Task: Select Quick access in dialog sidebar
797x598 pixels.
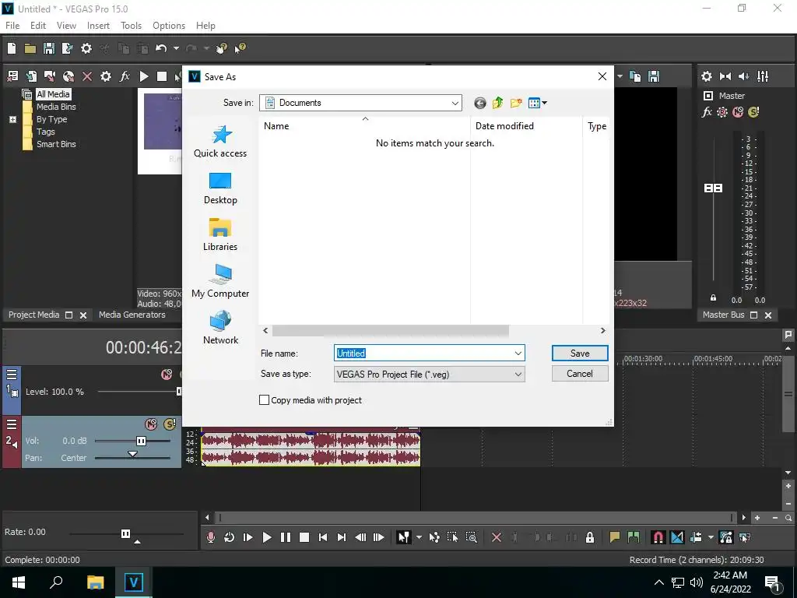Action: 220,142
